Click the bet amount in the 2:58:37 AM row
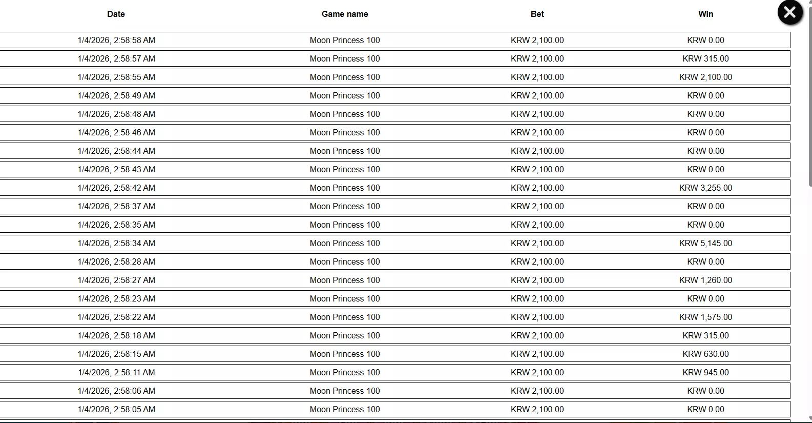This screenshot has width=812, height=423. point(537,206)
